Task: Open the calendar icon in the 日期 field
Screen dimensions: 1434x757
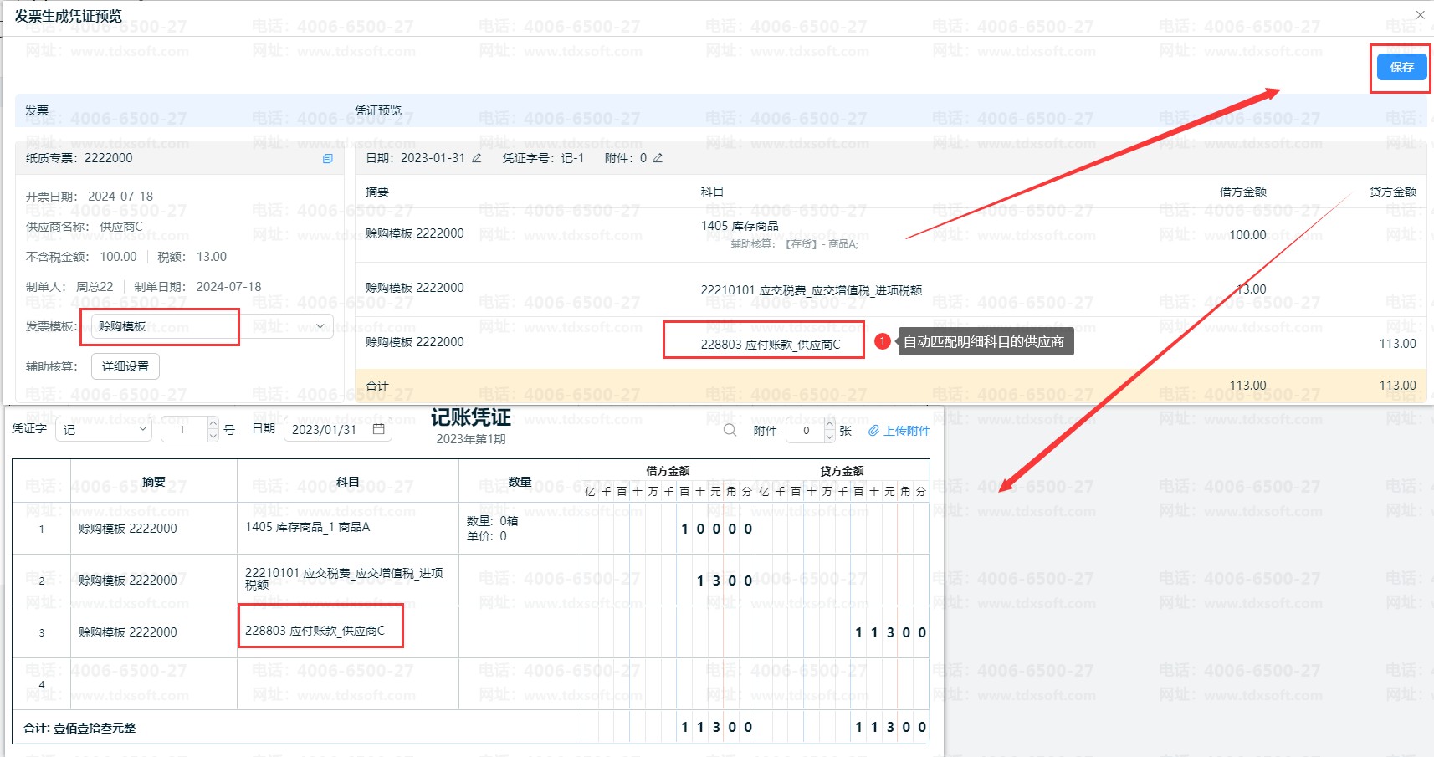Action: click(x=378, y=429)
